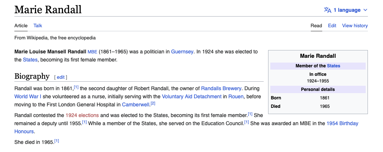Click the States link in the infobox
The image size is (383, 152).
click(334, 66)
